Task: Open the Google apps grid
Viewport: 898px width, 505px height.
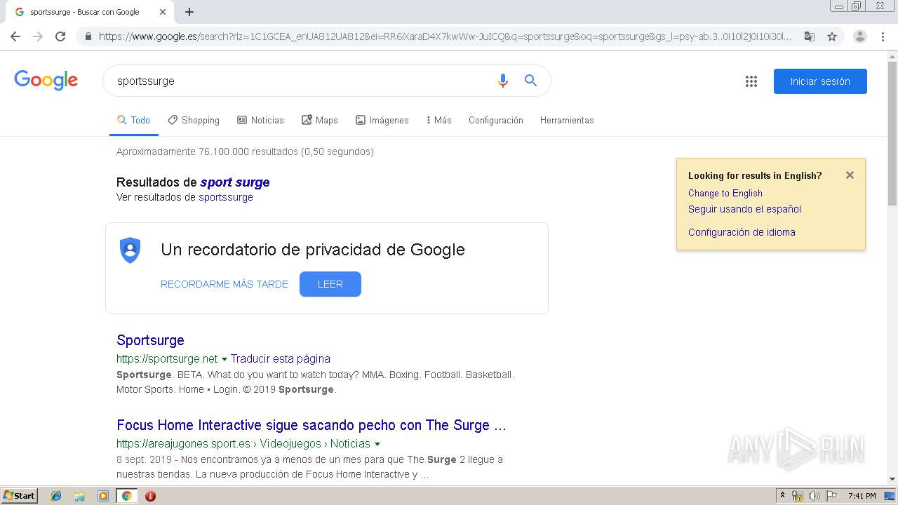Action: tap(751, 81)
